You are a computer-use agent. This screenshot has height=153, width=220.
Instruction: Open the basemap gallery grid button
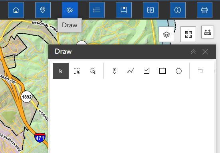click(188, 34)
